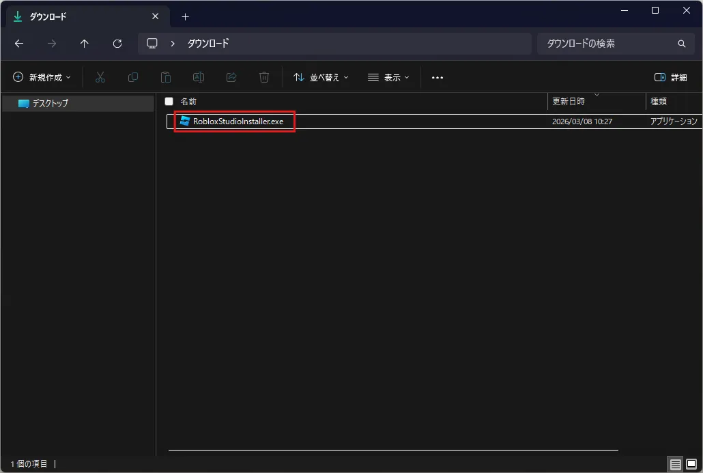703x473 pixels.
Task: Click the Roblox Studio installer file icon
Action: click(185, 121)
